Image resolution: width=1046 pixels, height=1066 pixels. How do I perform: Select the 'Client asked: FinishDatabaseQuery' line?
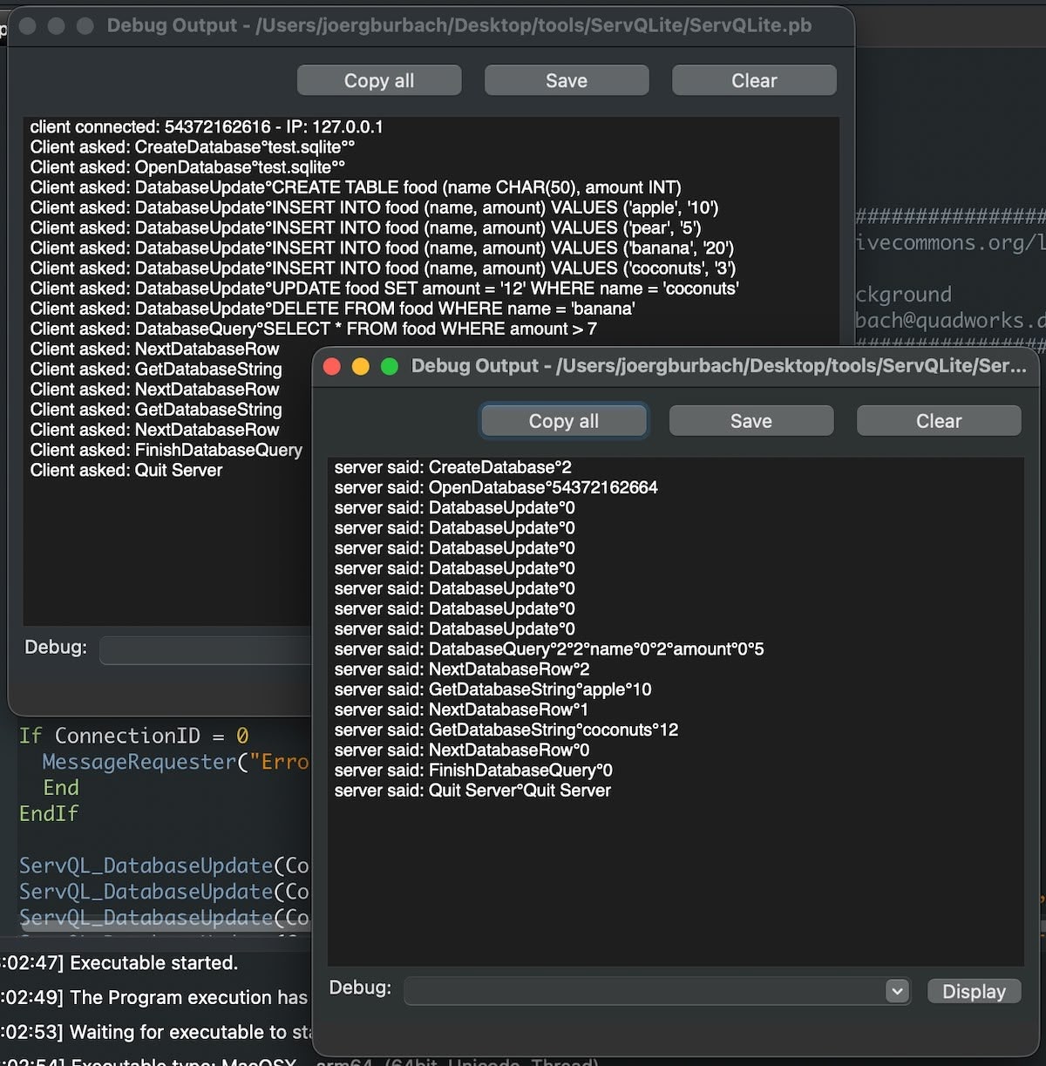[x=166, y=450]
